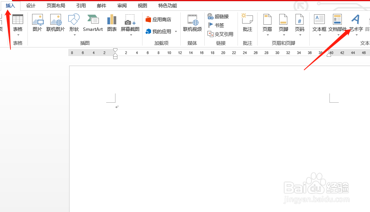Switch to the Review (审阅) tab
This screenshot has width=370, height=212.
[122, 6]
